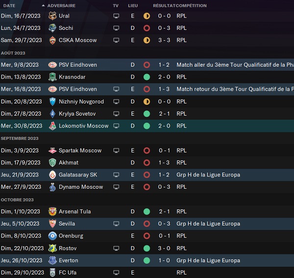The width and height of the screenshot is (294, 278).
Task: Click TV icon for the Sochi match
Action: [x=116, y=28]
